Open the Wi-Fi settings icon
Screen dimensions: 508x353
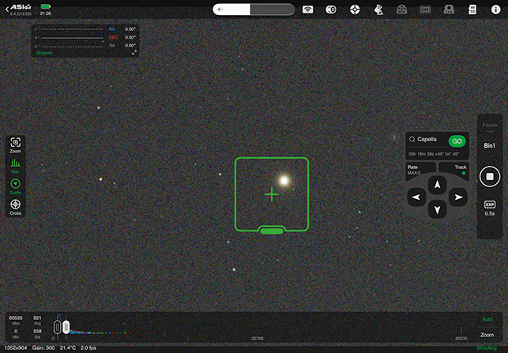(308, 9)
